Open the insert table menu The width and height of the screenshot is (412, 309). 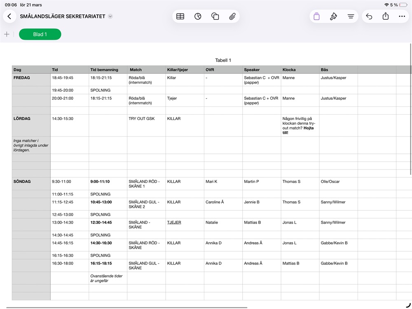pos(180,17)
